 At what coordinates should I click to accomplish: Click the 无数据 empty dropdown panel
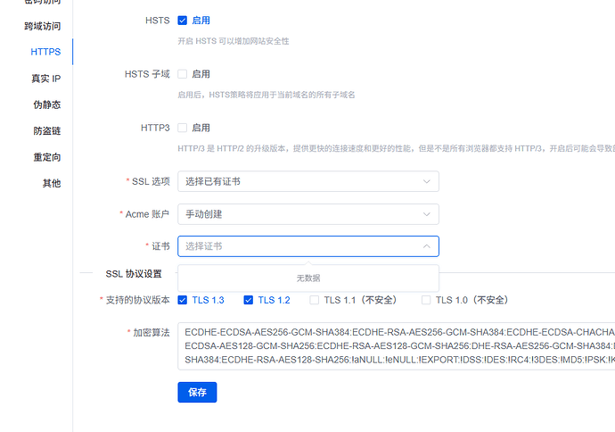click(x=308, y=278)
